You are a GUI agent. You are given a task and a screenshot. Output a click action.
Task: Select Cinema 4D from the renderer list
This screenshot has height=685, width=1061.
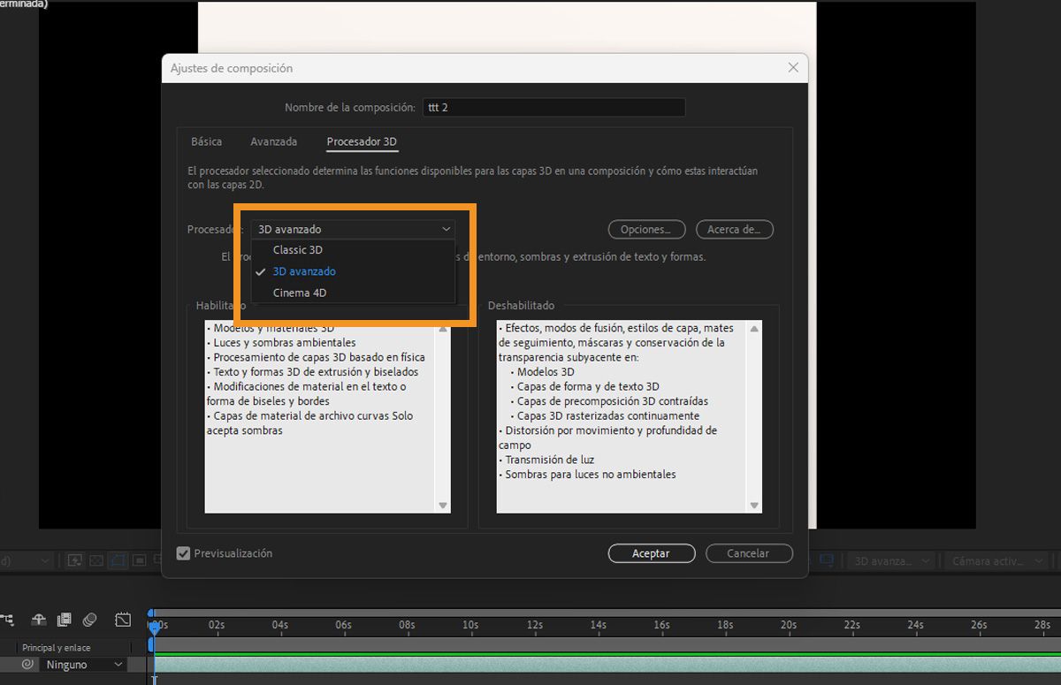coord(301,293)
